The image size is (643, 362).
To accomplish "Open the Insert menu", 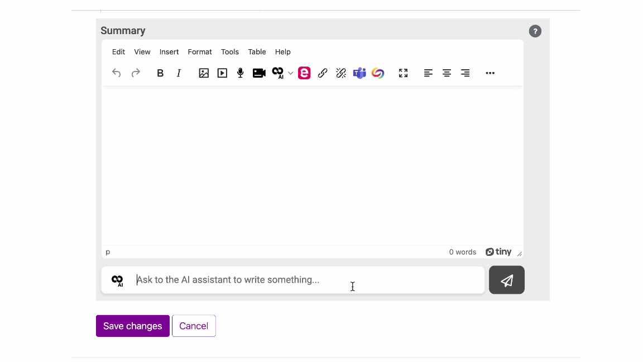I will click(x=169, y=52).
